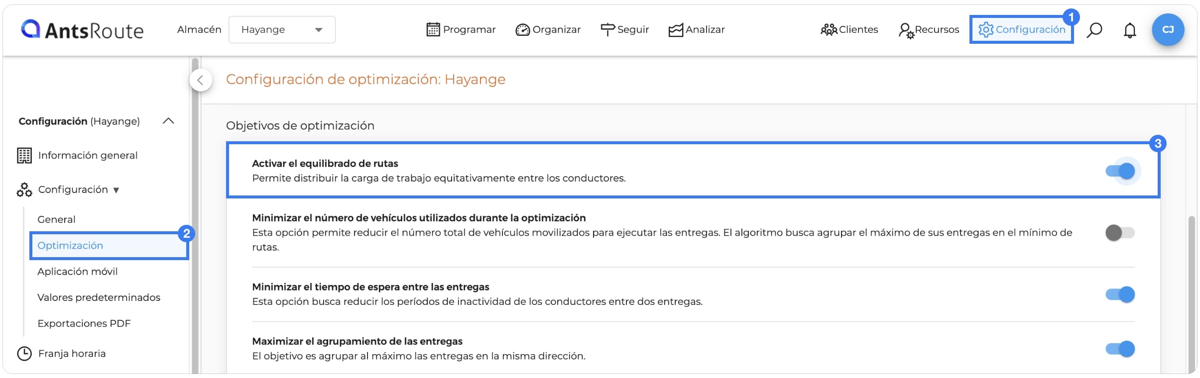This screenshot has height=378, width=1200.
Task: Select Optimización in the sidebar
Action: tap(70, 245)
